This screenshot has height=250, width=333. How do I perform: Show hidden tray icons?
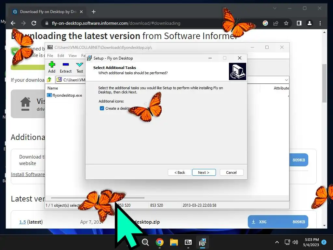coord(277,242)
